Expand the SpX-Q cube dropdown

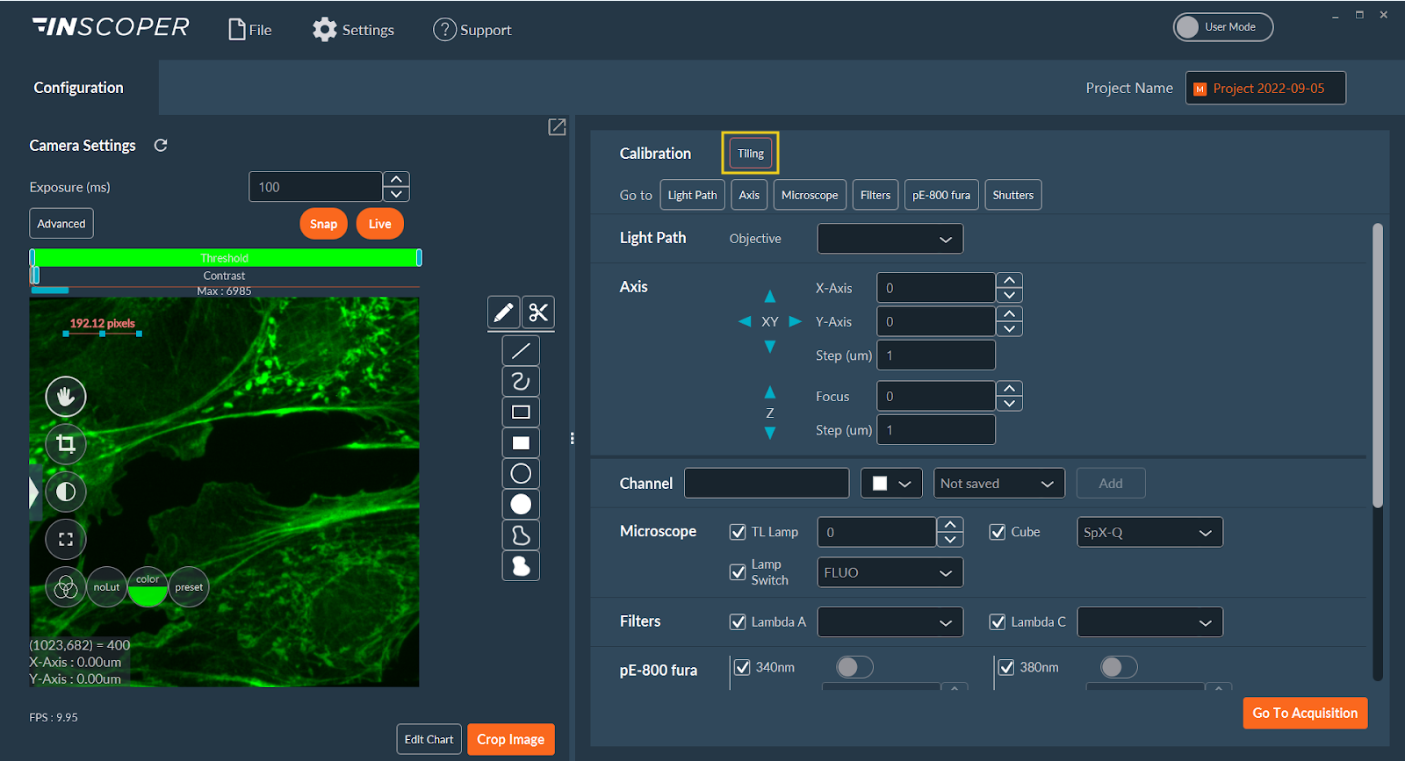[1149, 533]
